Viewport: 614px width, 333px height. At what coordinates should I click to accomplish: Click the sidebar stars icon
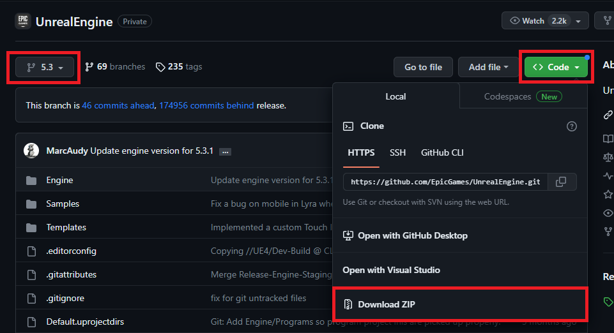click(x=608, y=194)
